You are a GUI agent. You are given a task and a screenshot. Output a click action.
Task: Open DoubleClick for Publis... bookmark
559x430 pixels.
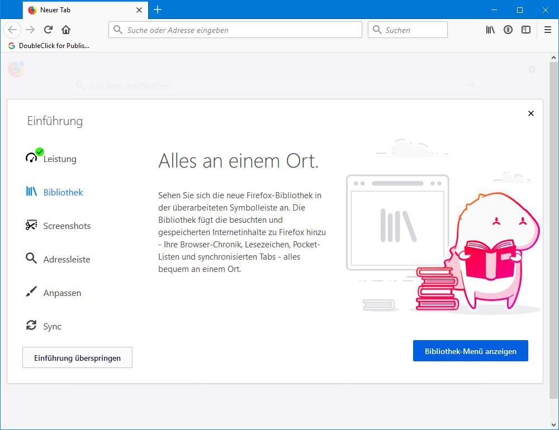(x=49, y=46)
